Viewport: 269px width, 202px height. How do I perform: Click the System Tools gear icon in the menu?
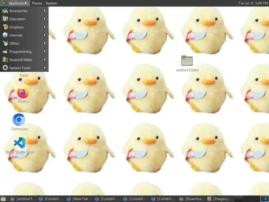5,68
